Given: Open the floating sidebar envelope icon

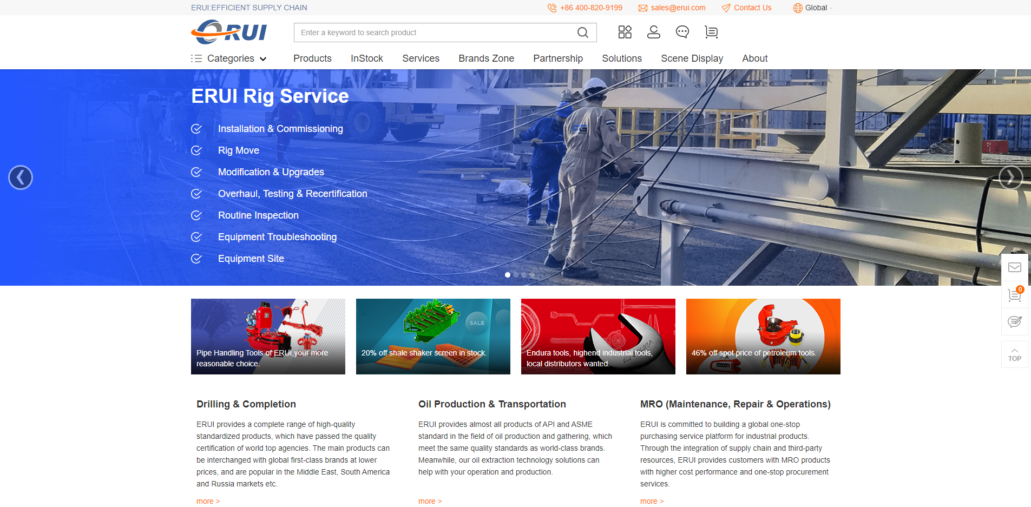Looking at the screenshot, I should [1015, 267].
